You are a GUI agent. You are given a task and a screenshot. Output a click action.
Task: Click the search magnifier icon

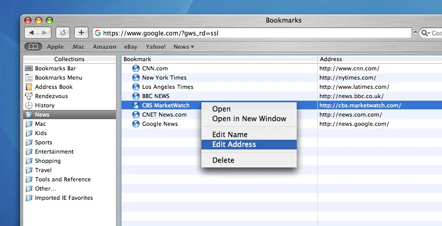point(424,33)
